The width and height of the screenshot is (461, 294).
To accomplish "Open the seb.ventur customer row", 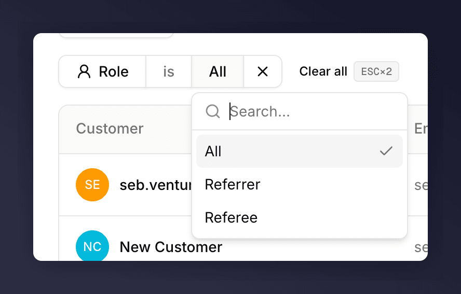I will click(156, 185).
